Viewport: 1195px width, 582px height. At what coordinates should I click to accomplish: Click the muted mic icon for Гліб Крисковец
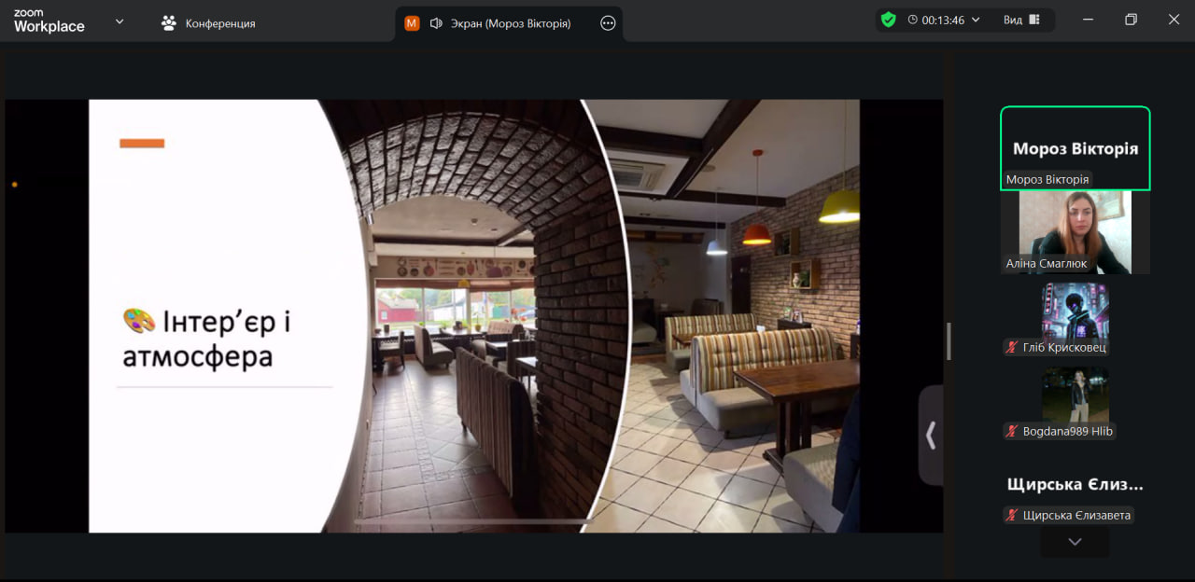point(1011,348)
